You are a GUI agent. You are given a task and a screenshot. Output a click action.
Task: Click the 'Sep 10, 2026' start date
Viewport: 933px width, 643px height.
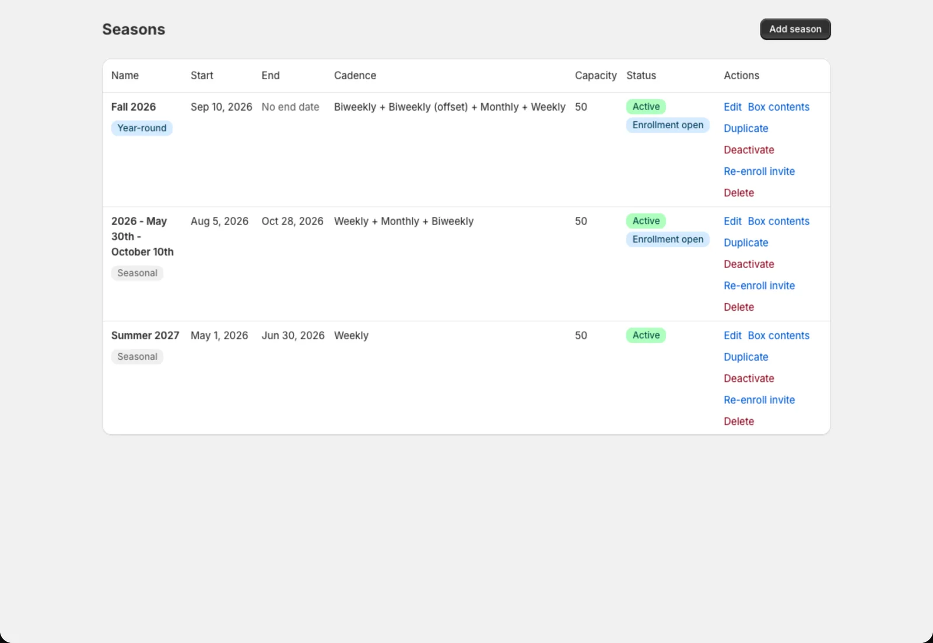pos(221,107)
